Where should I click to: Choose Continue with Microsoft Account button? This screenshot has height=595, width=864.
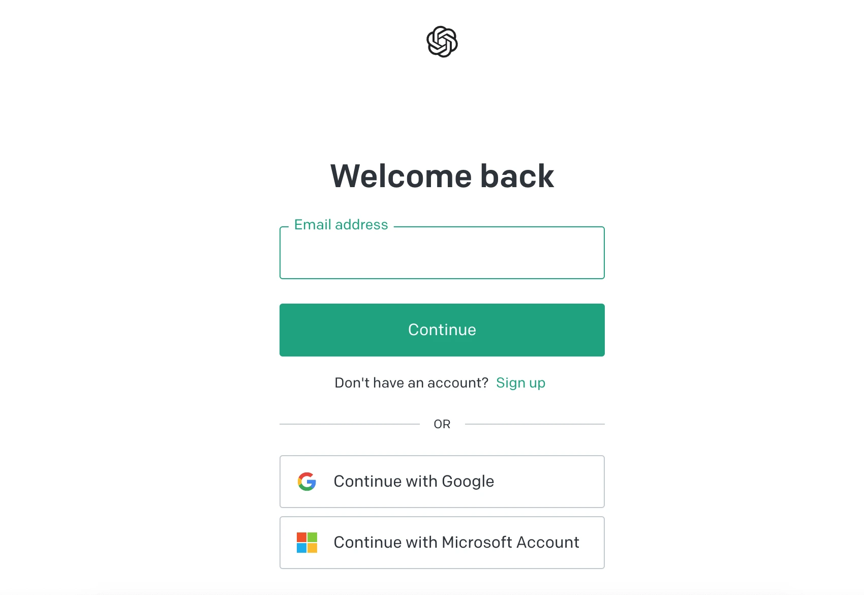(x=442, y=543)
